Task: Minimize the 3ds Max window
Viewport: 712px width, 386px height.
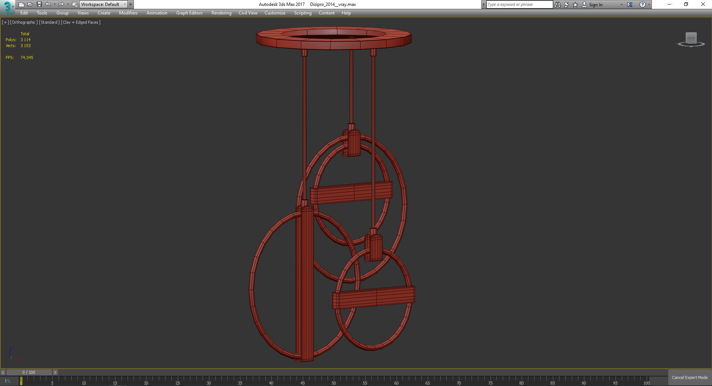Action: 669,4
